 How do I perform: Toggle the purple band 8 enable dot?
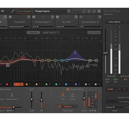(x=76, y=84)
